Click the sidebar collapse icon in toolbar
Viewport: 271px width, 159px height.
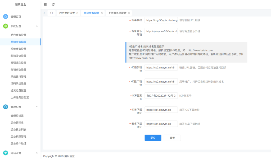[45, 4]
